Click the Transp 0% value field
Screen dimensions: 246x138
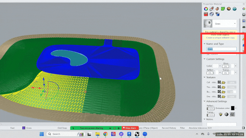[225, 73]
